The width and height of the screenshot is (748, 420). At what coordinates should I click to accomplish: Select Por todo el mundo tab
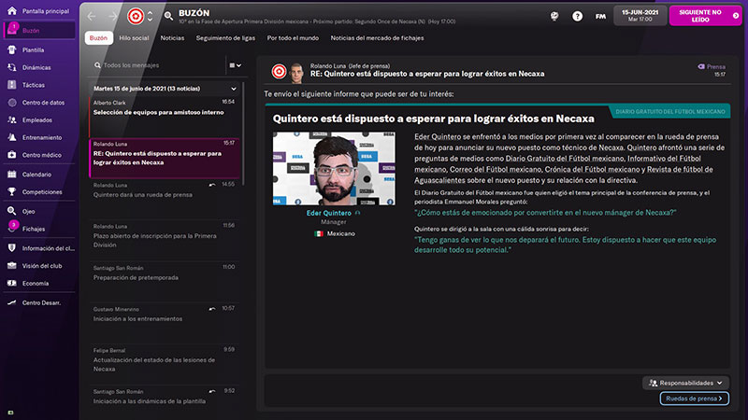pyautogui.click(x=293, y=38)
